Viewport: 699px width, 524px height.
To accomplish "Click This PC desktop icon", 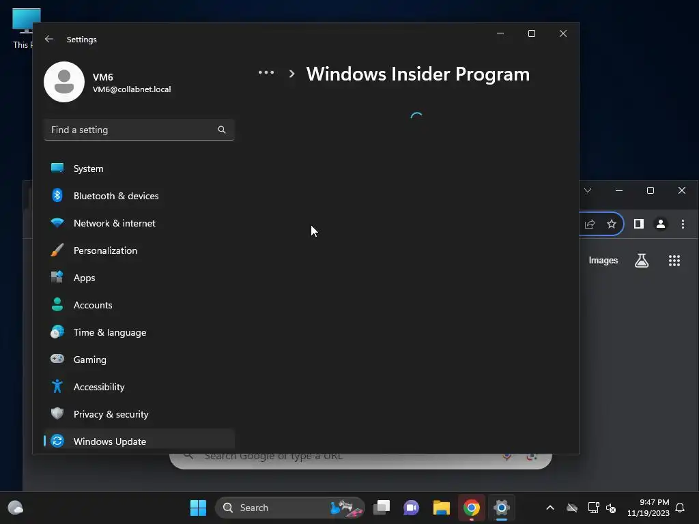I will click(24, 28).
